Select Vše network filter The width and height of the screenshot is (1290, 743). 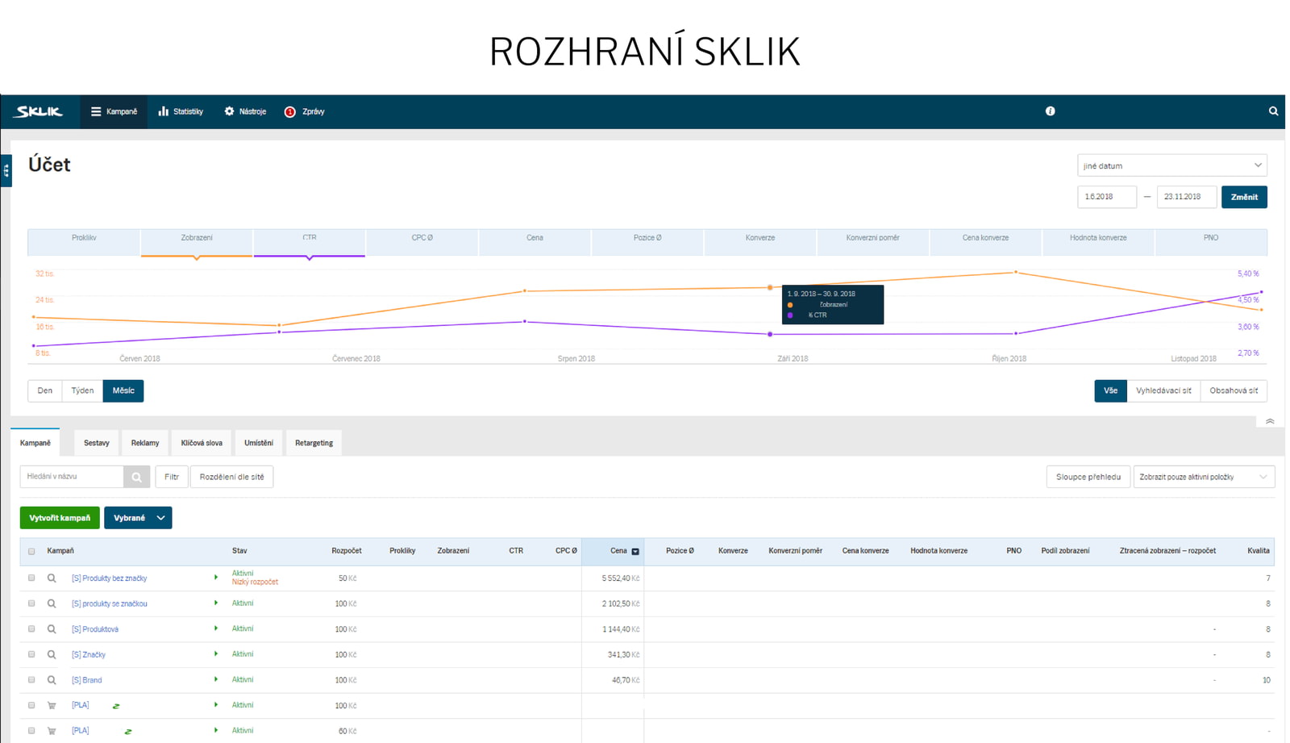click(x=1110, y=390)
